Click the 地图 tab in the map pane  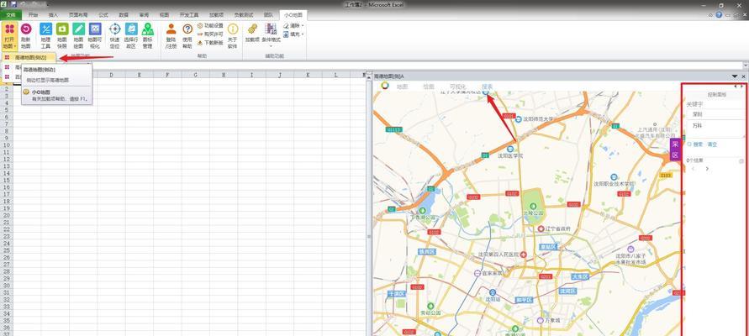coord(402,87)
